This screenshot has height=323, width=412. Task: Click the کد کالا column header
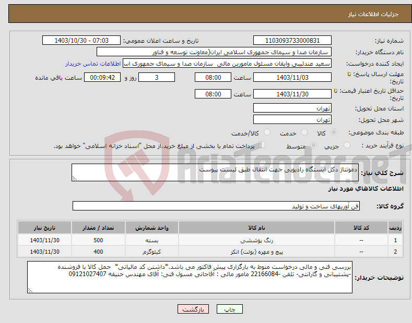click(x=361, y=228)
